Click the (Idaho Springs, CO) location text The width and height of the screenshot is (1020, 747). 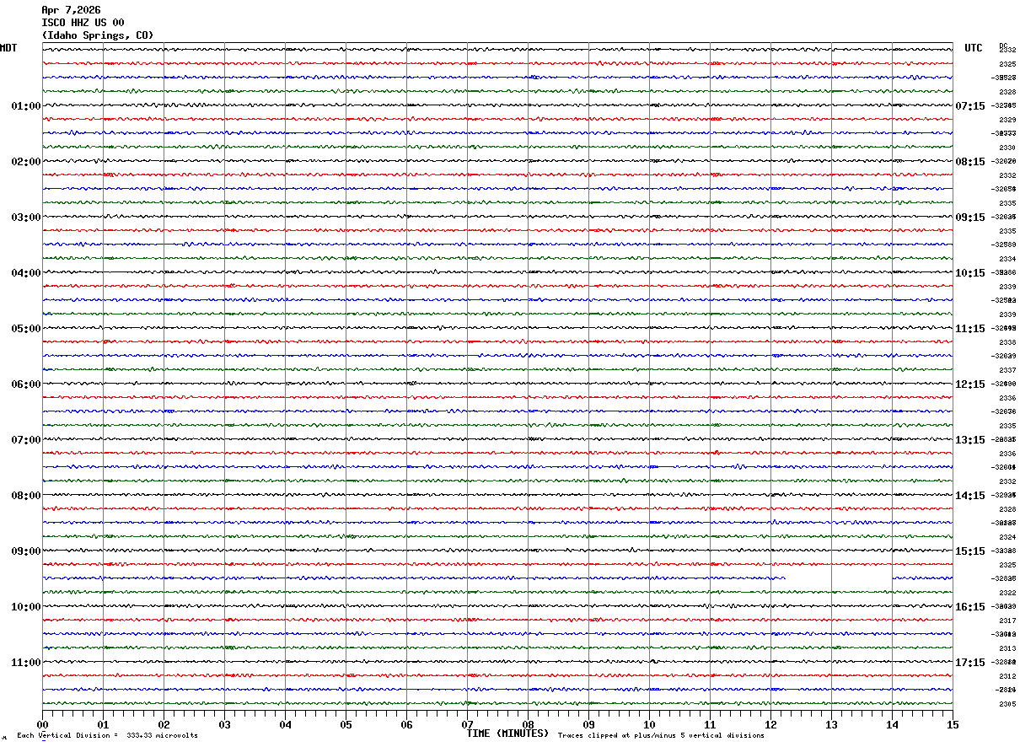[98, 35]
